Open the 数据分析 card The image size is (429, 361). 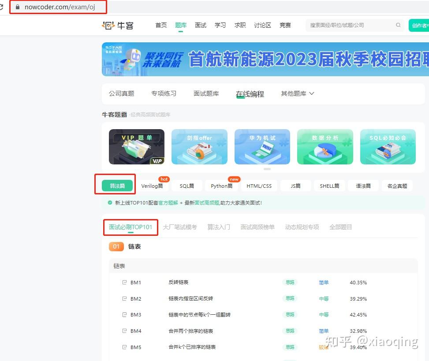point(325,147)
